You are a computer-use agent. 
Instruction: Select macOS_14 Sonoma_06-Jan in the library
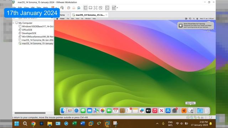36,40
